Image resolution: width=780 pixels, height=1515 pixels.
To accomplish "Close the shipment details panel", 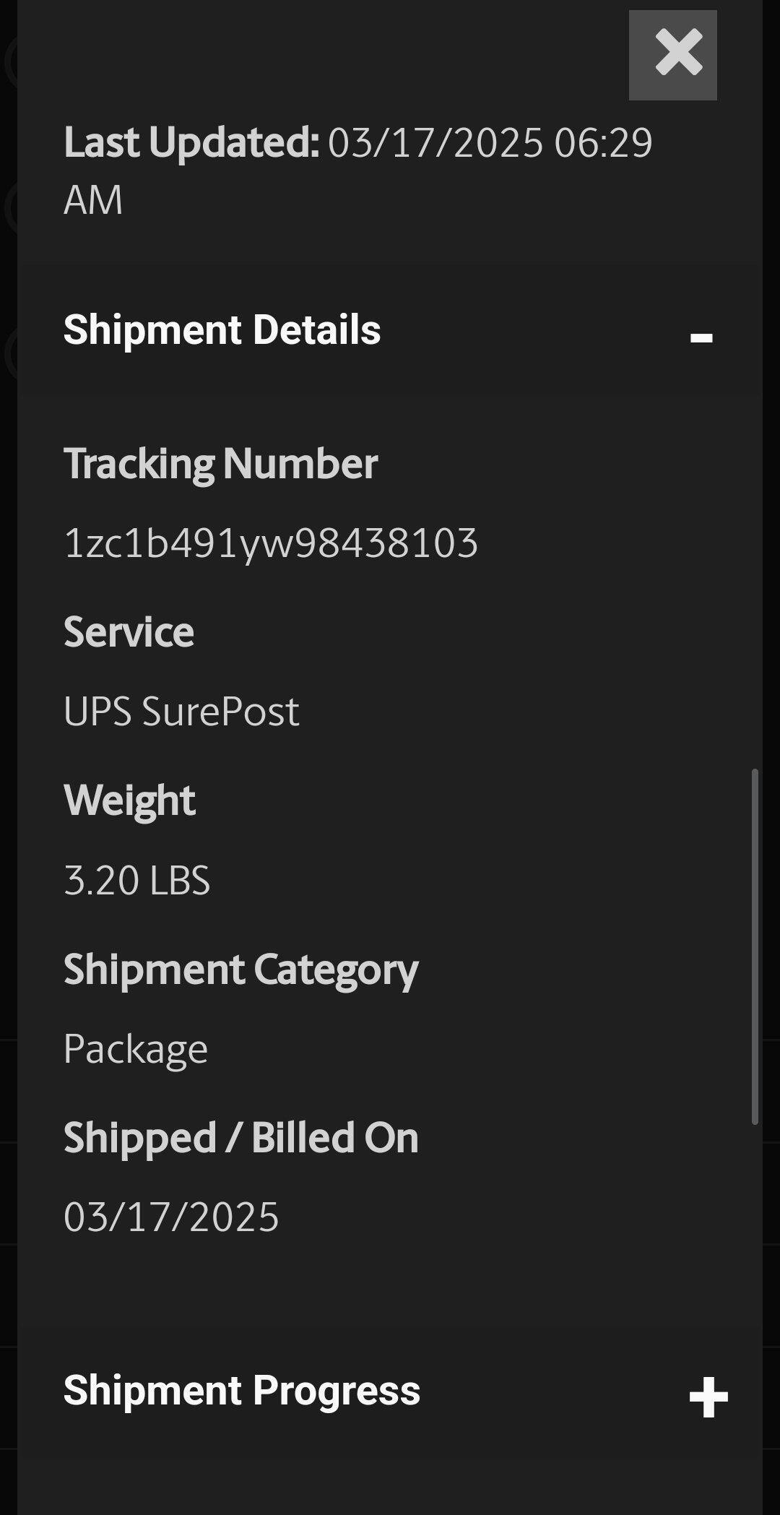I will tap(672, 55).
